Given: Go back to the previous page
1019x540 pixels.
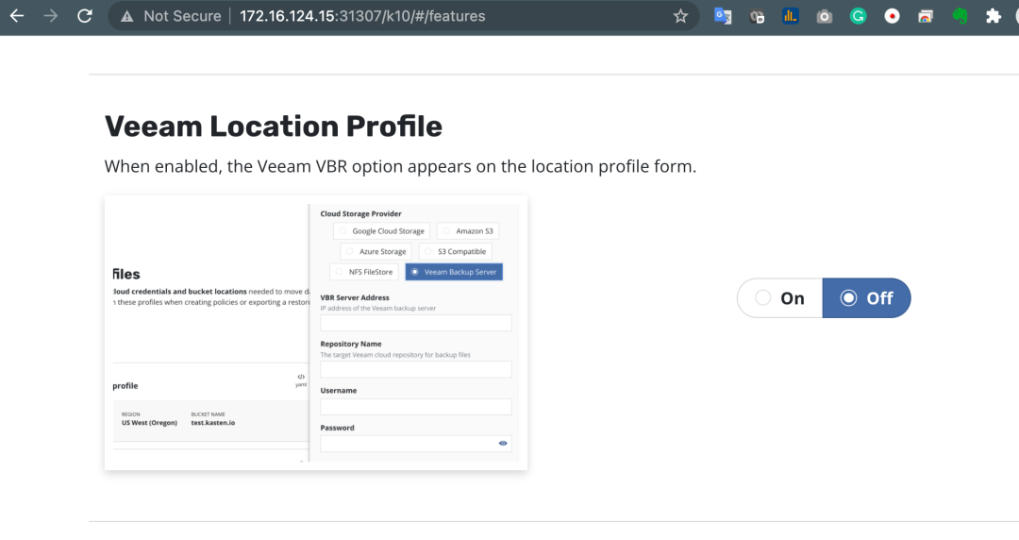Looking at the screenshot, I should (x=17, y=16).
